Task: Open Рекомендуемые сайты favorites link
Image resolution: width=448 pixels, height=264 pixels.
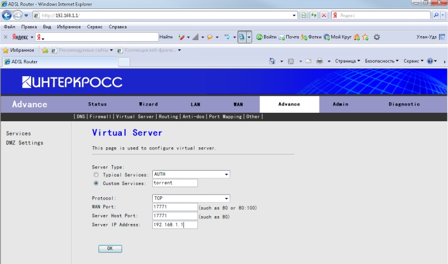Action: (x=82, y=50)
